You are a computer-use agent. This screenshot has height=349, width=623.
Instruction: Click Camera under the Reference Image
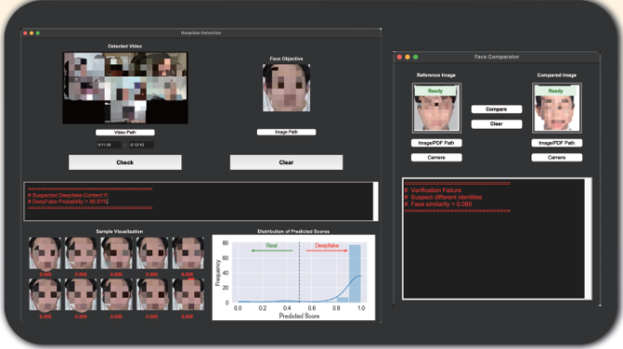click(x=436, y=158)
